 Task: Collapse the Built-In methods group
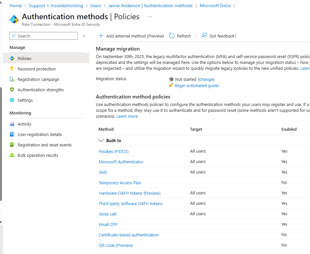tap(101, 141)
